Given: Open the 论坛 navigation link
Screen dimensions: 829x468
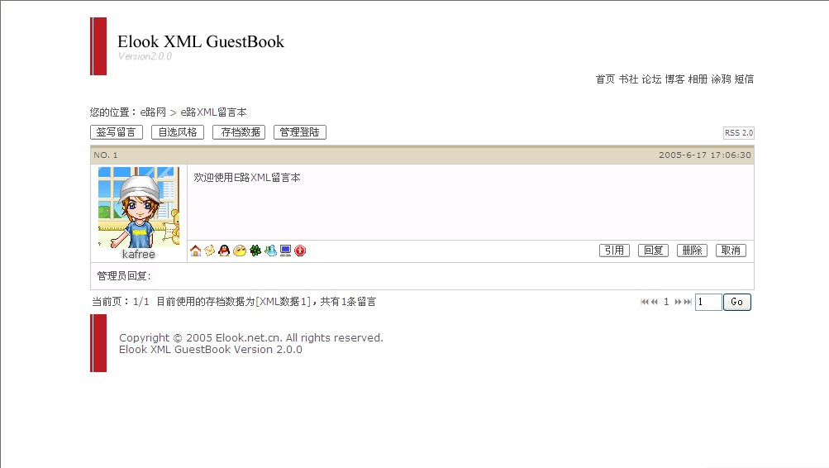Looking at the screenshot, I should point(652,79).
